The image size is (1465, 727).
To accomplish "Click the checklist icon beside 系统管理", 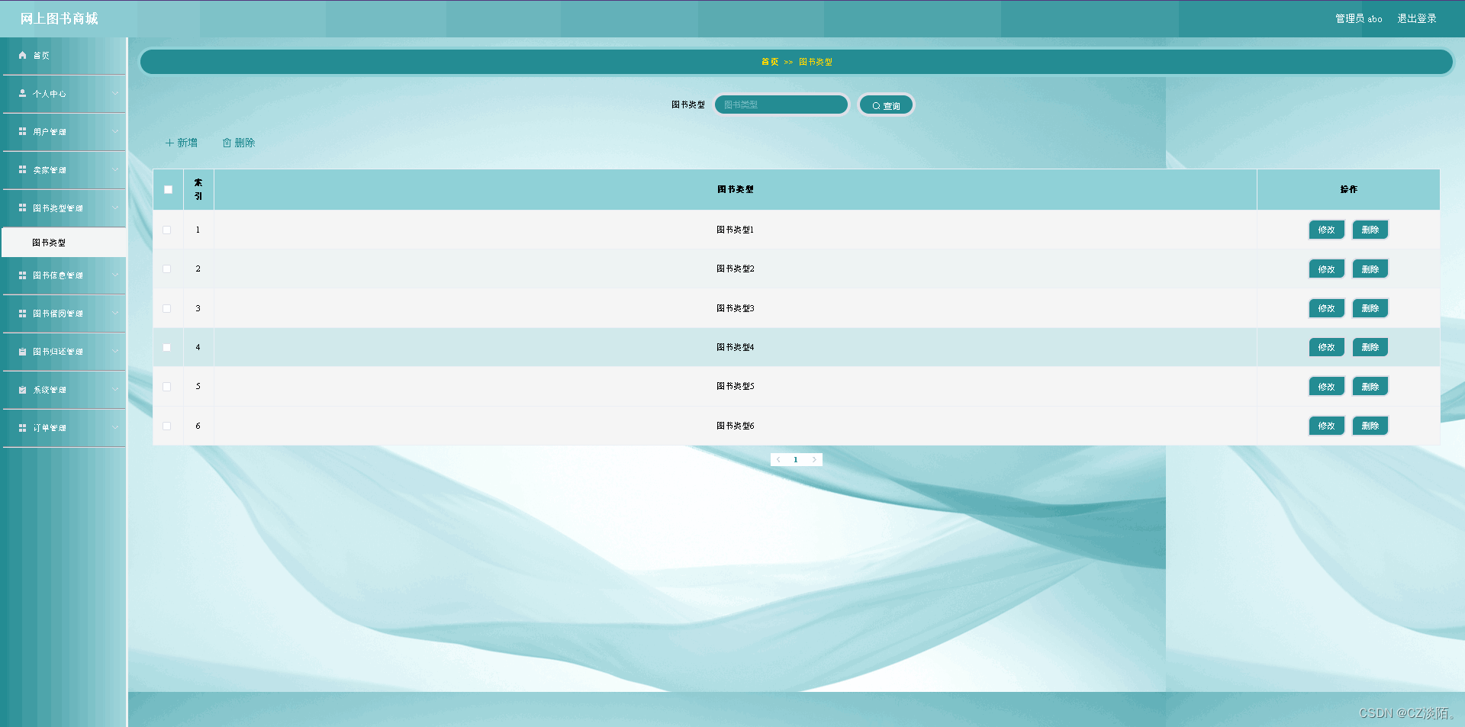I will coord(22,389).
